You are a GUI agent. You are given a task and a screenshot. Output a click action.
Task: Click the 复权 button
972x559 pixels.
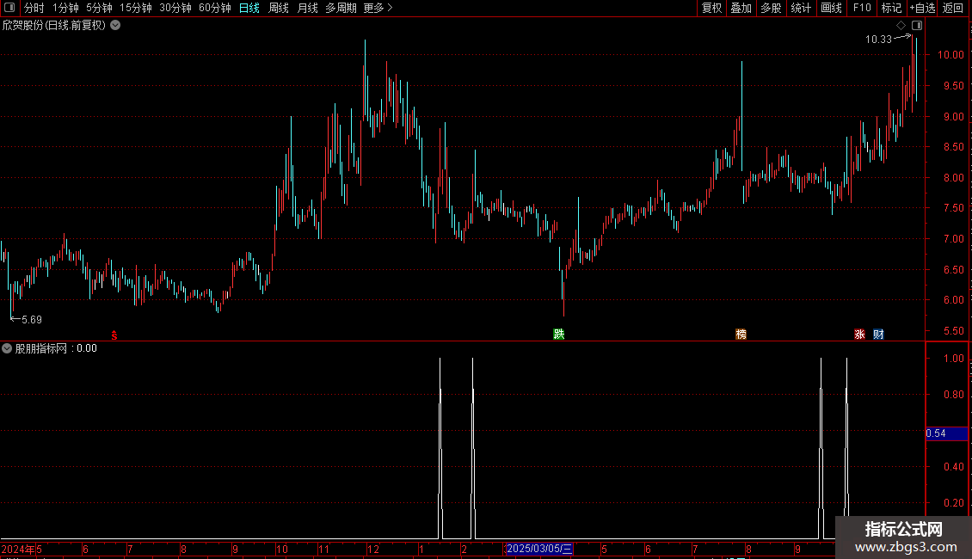click(x=711, y=8)
